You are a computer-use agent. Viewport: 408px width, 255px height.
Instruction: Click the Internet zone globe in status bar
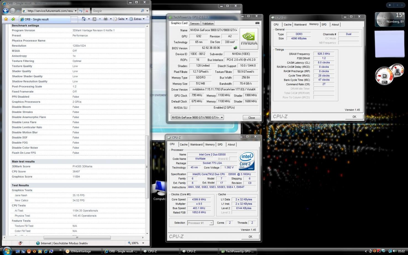[x=38, y=243]
